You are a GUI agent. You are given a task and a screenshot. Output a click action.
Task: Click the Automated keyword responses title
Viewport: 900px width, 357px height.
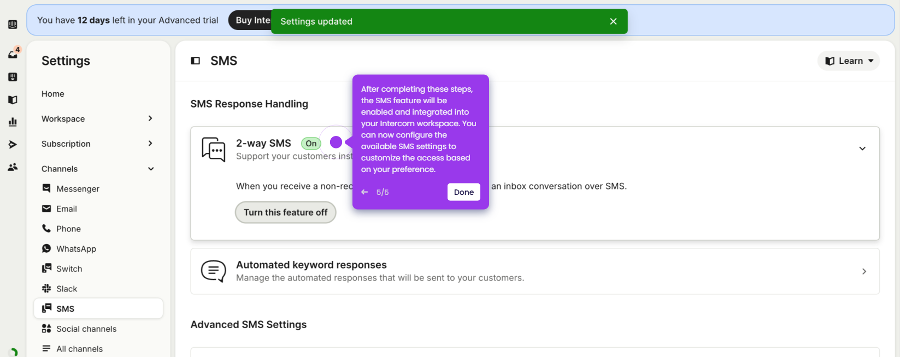(x=311, y=265)
